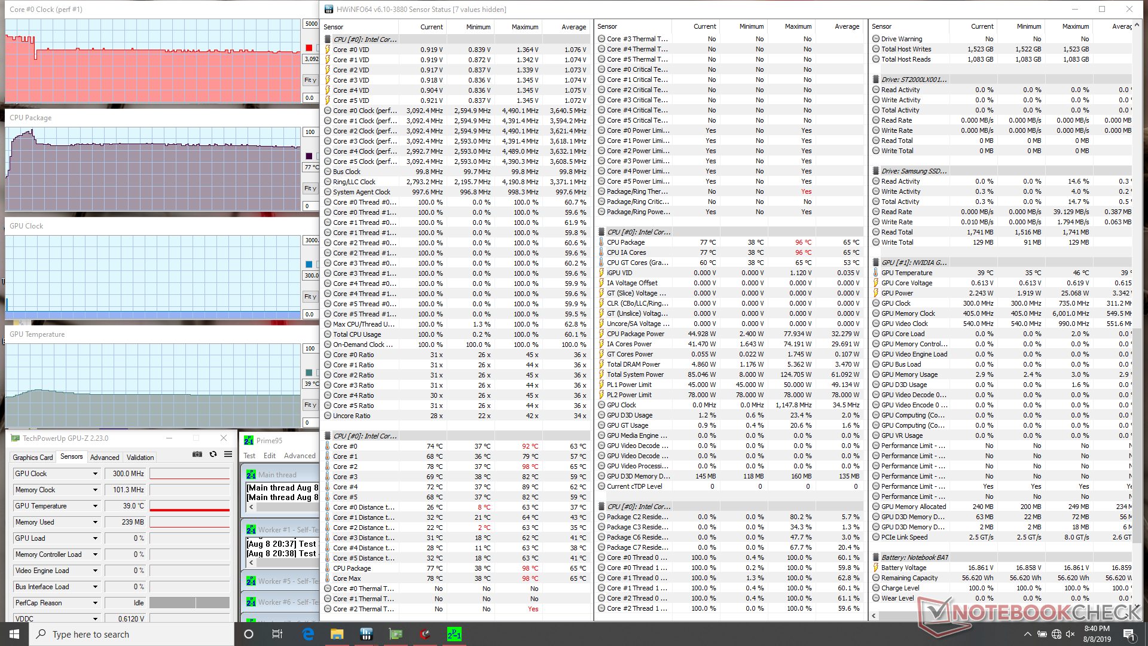Switch to the Graphics Card tab
1148x646 pixels.
coord(33,458)
